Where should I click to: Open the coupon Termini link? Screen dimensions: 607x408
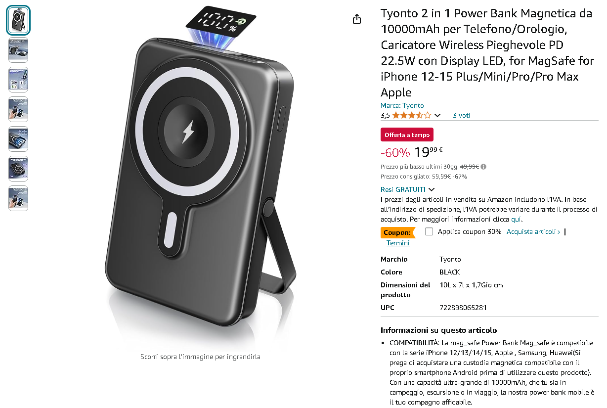click(x=398, y=243)
